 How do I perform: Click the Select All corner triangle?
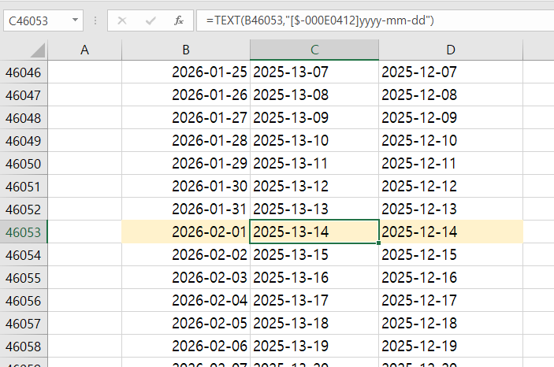pos(36,50)
